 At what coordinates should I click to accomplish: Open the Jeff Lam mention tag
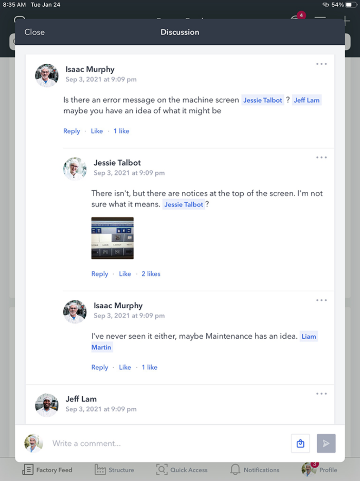click(x=307, y=100)
